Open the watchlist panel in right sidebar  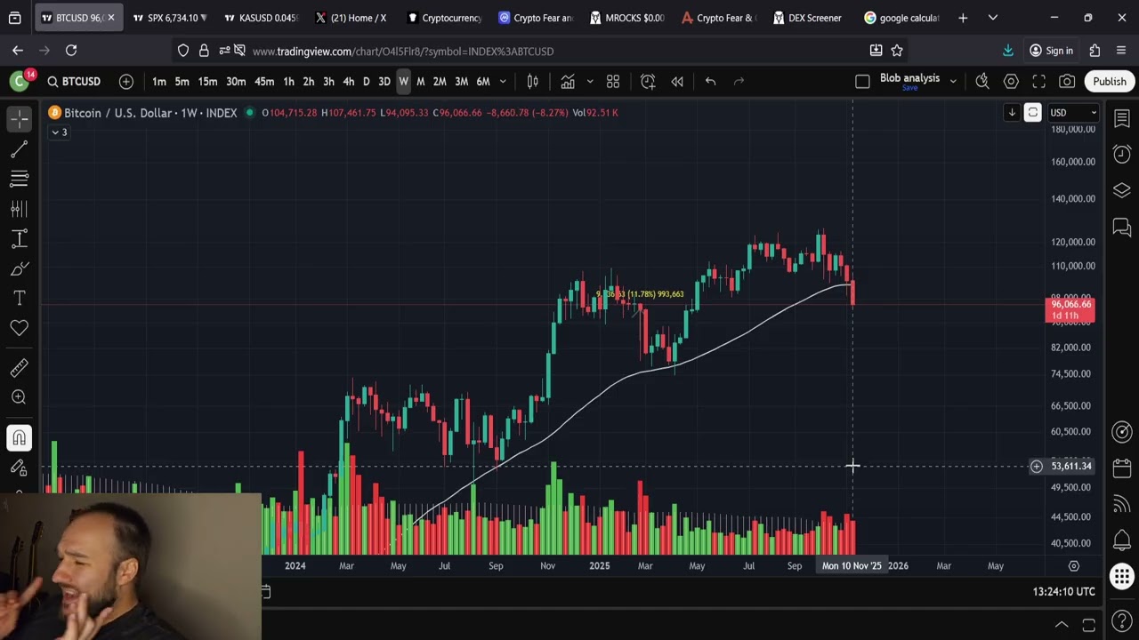point(1121,118)
